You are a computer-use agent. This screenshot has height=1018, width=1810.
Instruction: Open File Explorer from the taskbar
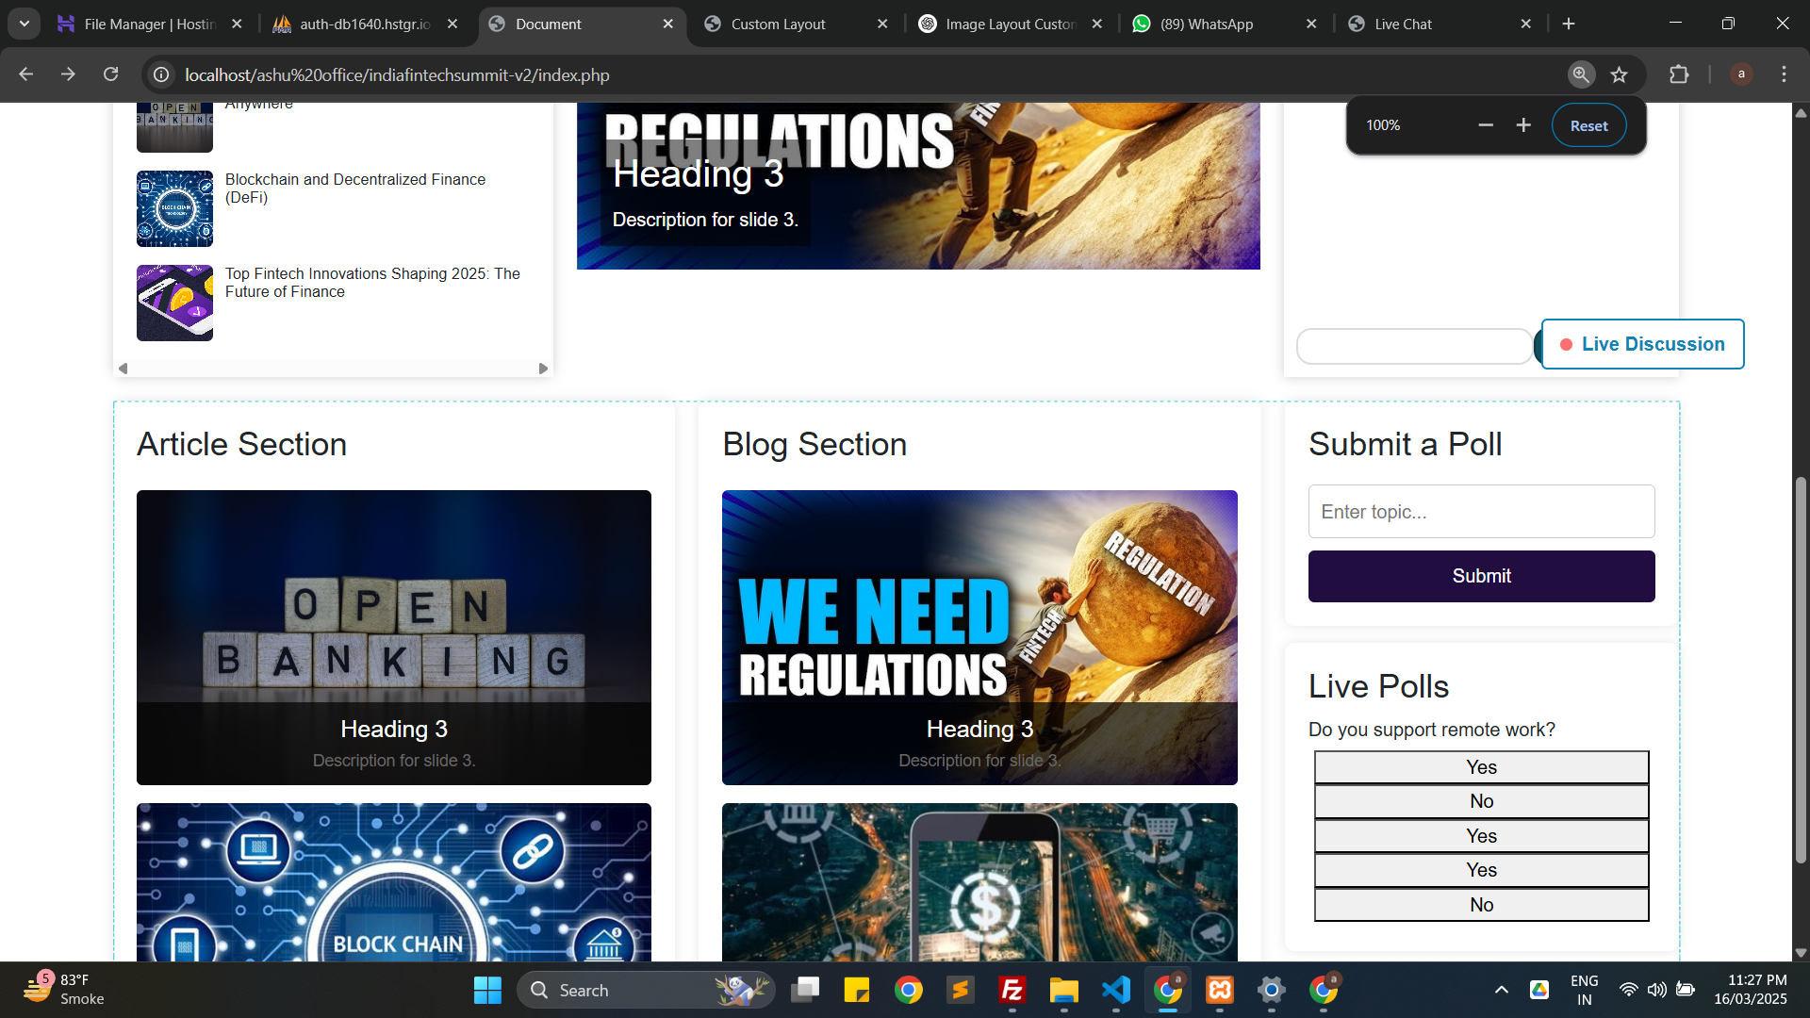[x=1064, y=990]
